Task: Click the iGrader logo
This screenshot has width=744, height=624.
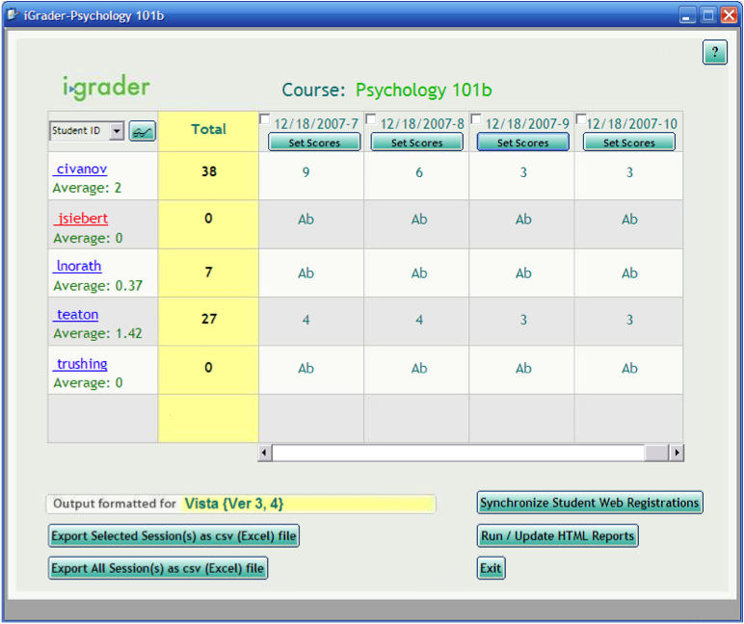Action: (106, 88)
